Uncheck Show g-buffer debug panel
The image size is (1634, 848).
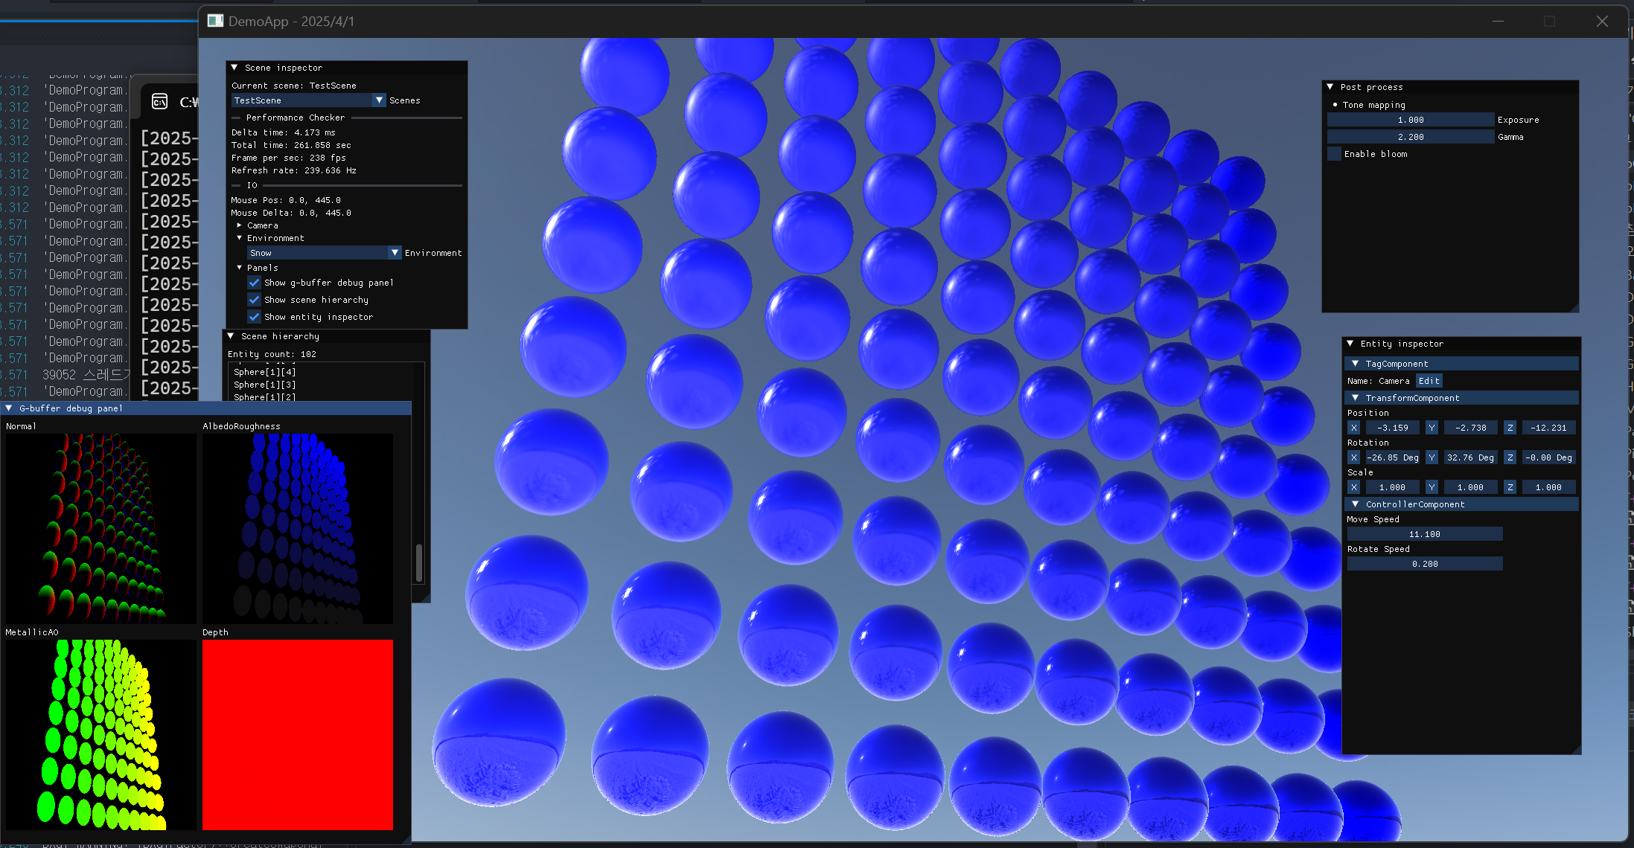click(x=255, y=283)
